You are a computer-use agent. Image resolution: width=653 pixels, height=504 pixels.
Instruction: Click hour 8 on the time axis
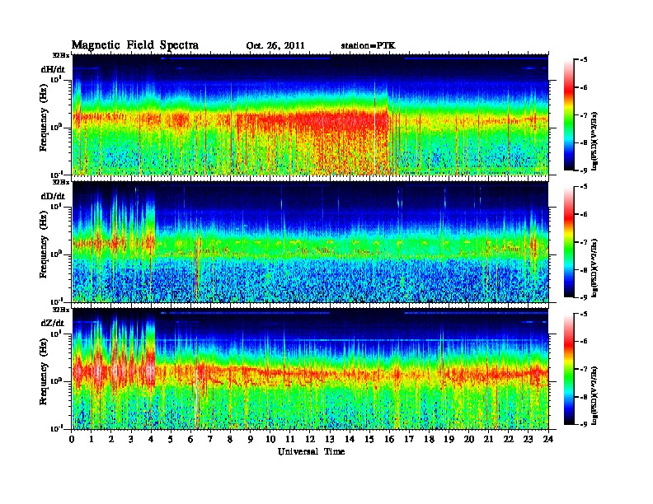230,439
